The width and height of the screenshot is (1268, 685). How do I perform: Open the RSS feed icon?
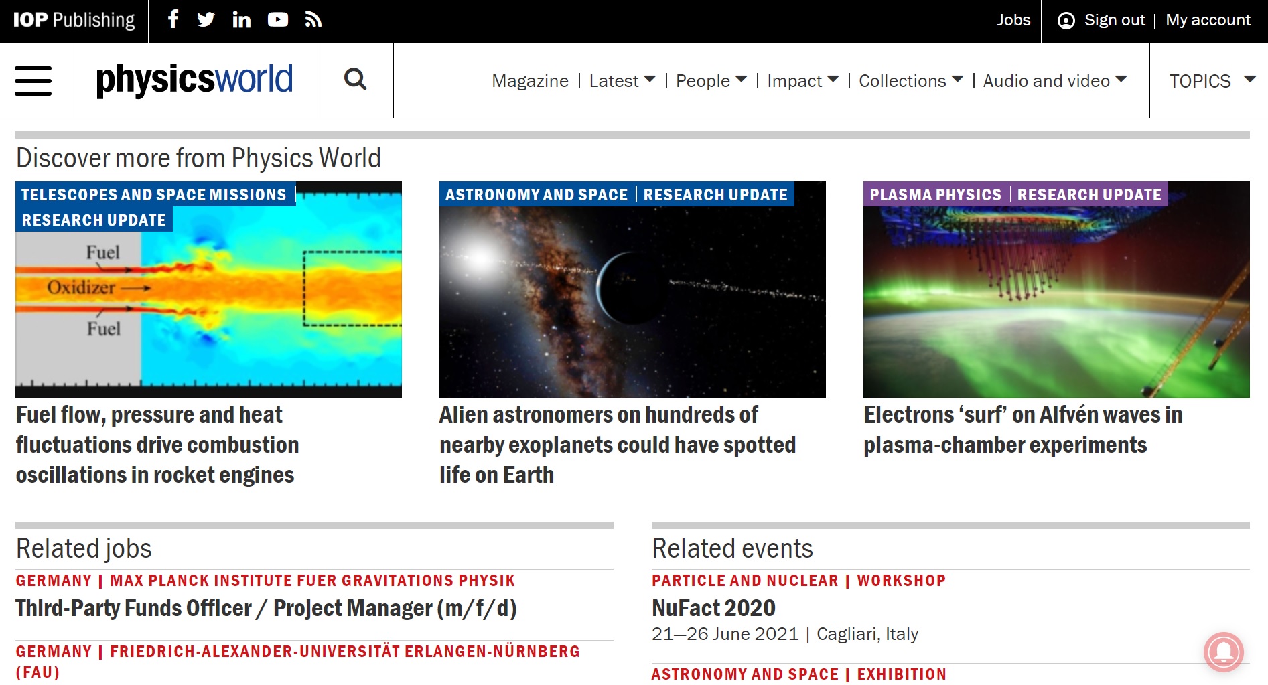point(313,20)
